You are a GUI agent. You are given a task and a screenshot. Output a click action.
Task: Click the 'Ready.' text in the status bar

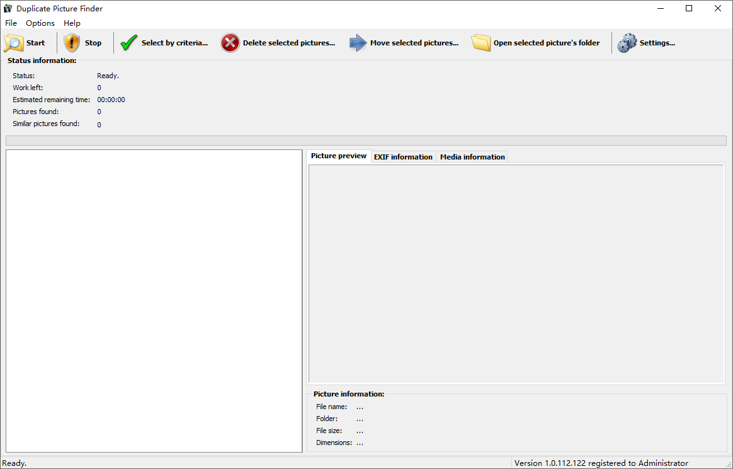pyautogui.click(x=14, y=463)
